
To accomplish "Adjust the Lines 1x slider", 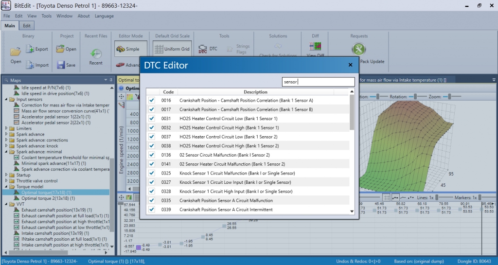I will click(x=437, y=197).
